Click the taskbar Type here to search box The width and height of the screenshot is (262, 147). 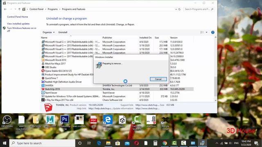[x=42, y=143]
